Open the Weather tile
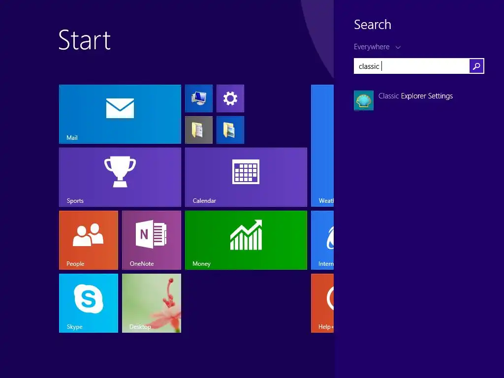The height and width of the screenshot is (378, 504). coord(322,146)
